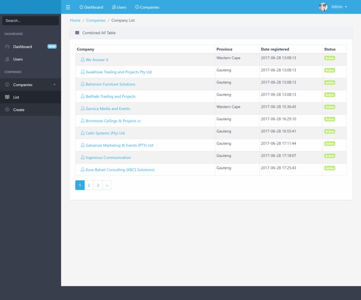This screenshot has height=300, width=361.
Task: Click the user icon next to Awakhiwe Trading
Action: pyautogui.click(x=82, y=71)
